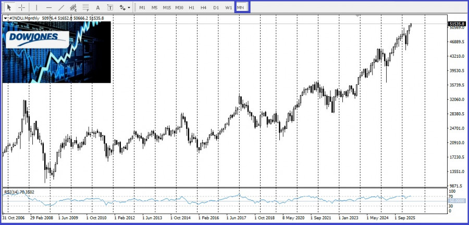Switch to the W1 weekly timeframe

pyautogui.click(x=229, y=8)
